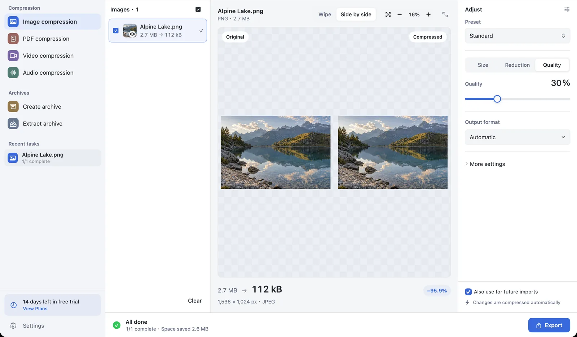Open the View Plans link
This screenshot has width=577, height=337.
coord(35,308)
